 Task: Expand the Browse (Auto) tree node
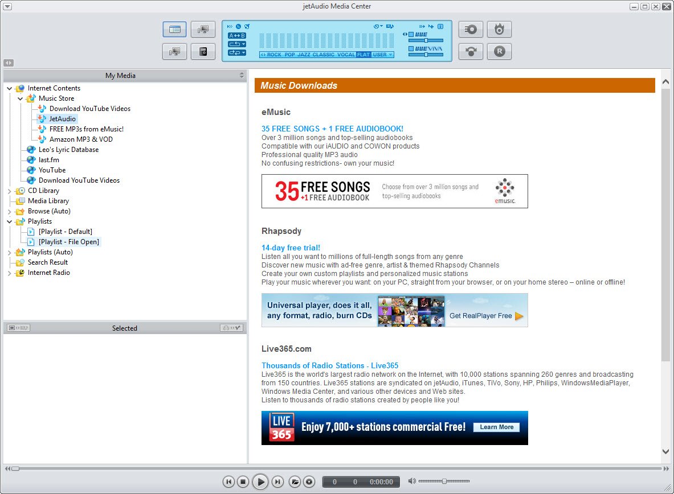(x=10, y=211)
